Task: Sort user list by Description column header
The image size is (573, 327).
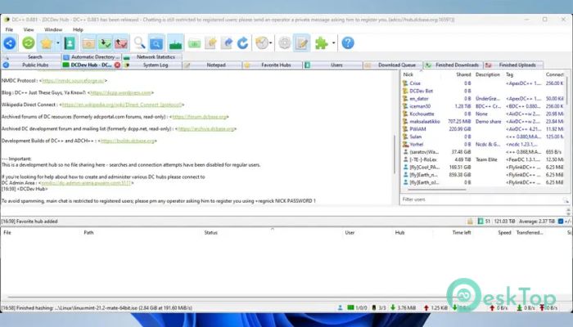Action: click(x=488, y=74)
